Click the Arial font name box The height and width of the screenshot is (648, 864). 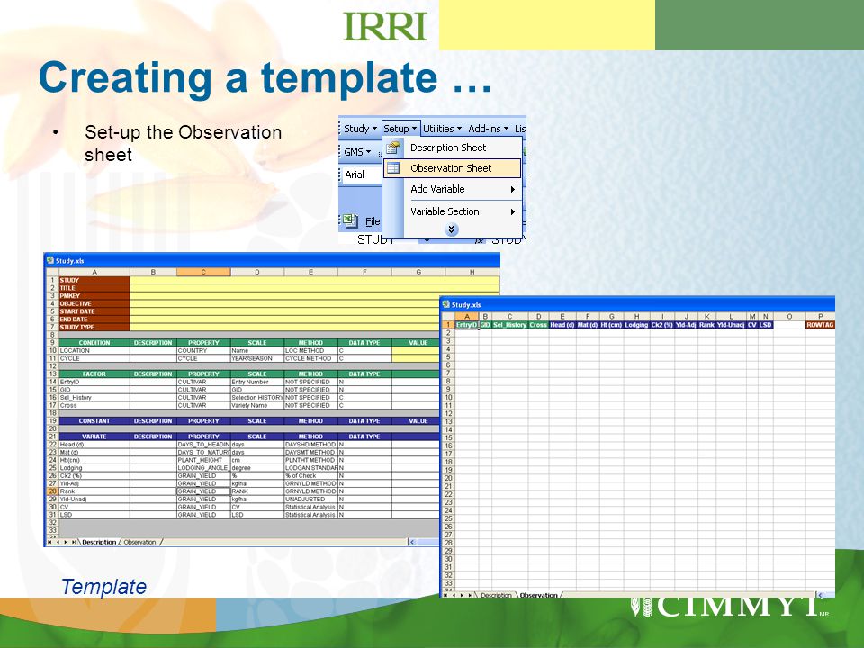362,175
